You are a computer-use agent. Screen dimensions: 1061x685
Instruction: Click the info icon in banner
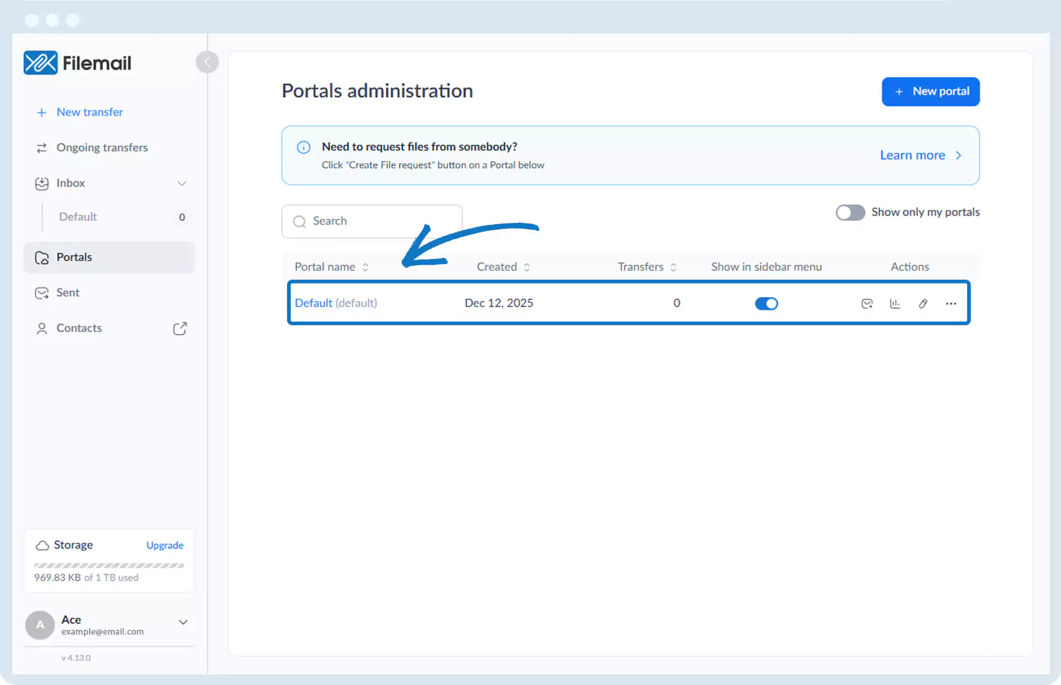(303, 147)
